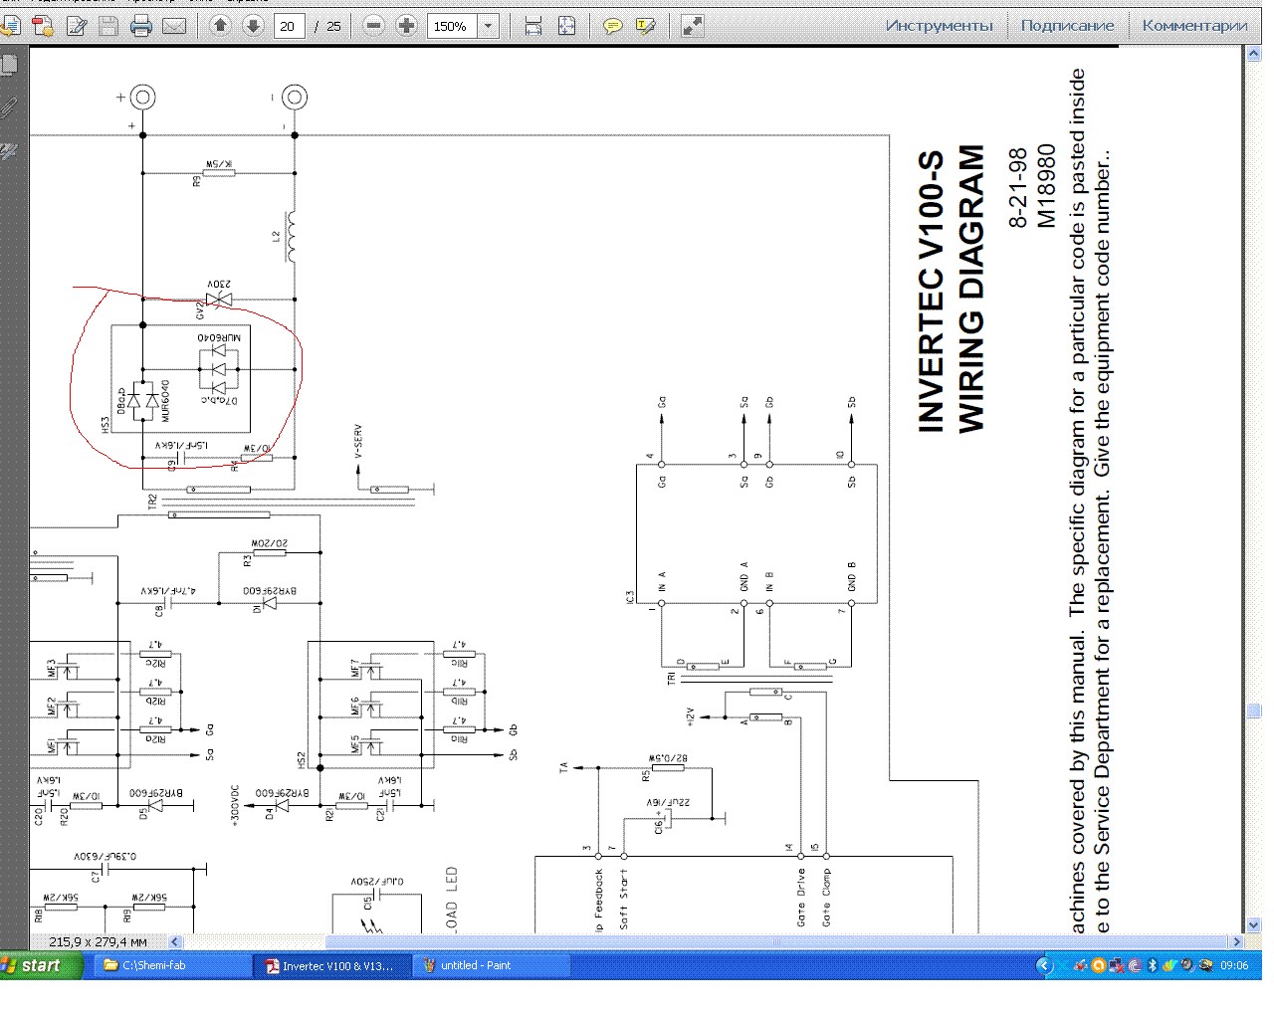This screenshot has width=1274, height=1019.
Task: Toggle fit one full page view
Action: [566, 26]
